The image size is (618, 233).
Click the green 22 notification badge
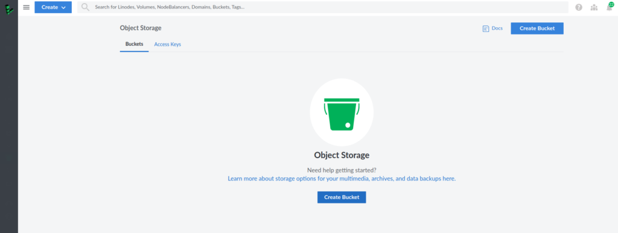click(x=611, y=4)
